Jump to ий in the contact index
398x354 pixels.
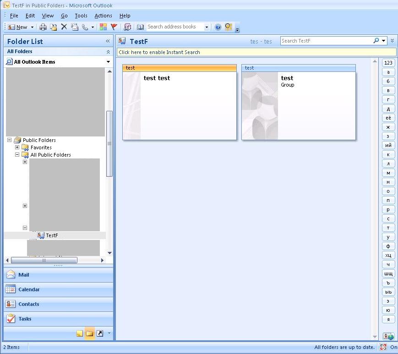click(388, 146)
